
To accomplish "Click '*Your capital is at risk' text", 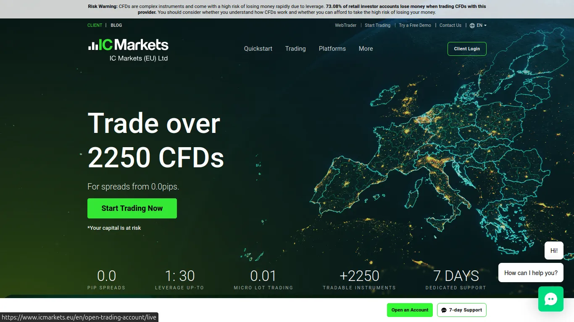I will coord(114,228).
